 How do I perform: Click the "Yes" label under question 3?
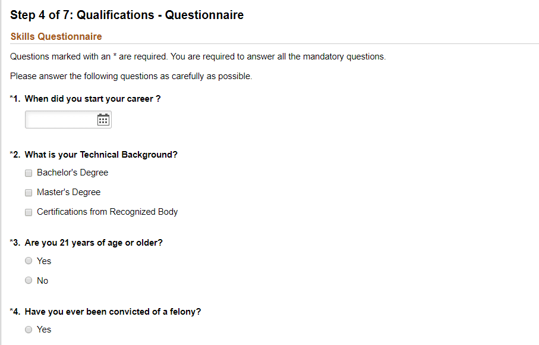tap(44, 261)
